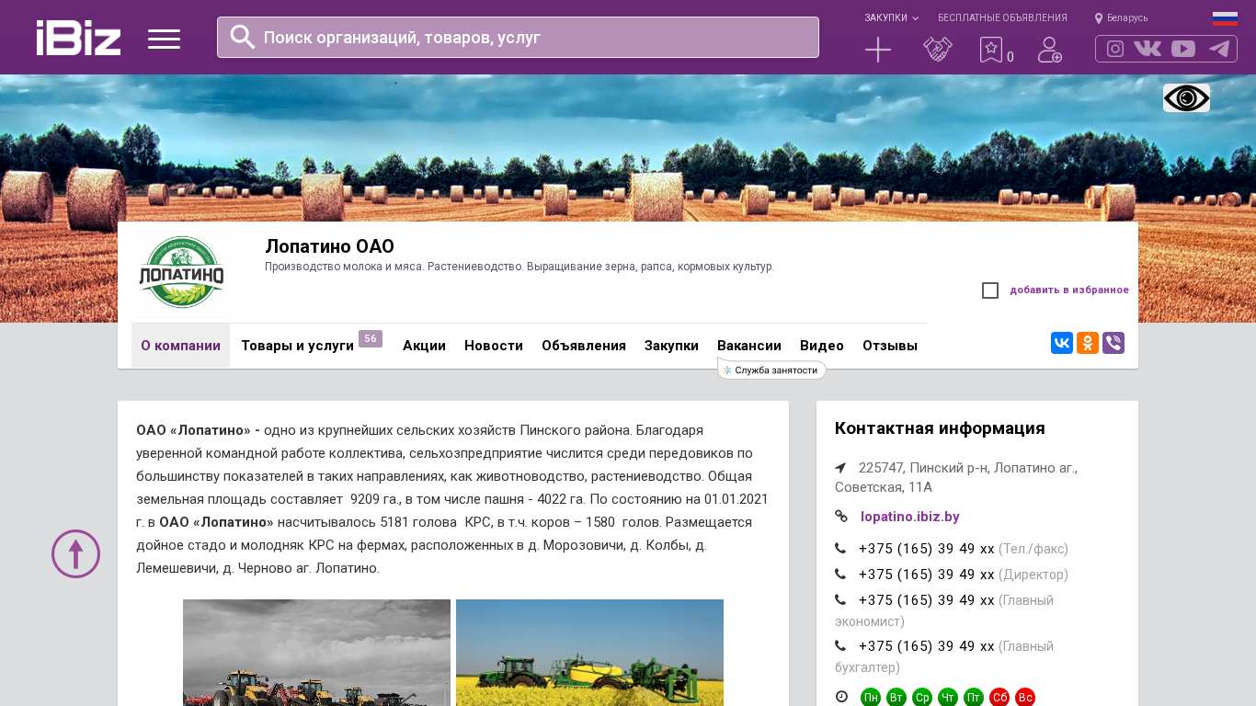Image resolution: width=1256 pixels, height=706 pixels.
Task: Change region via Беларусь link
Action: click(x=1127, y=17)
